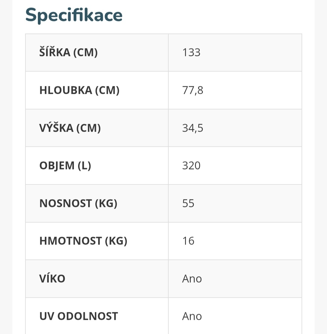
Task: Select the load capacity value 55
Action: click(188, 203)
